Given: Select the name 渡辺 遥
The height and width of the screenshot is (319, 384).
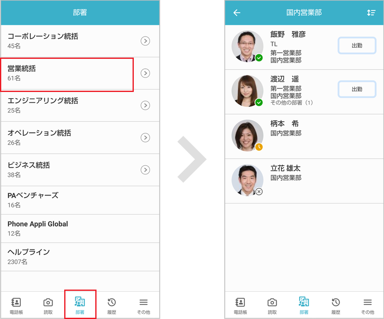Looking at the screenshot, I should [285, 79].
